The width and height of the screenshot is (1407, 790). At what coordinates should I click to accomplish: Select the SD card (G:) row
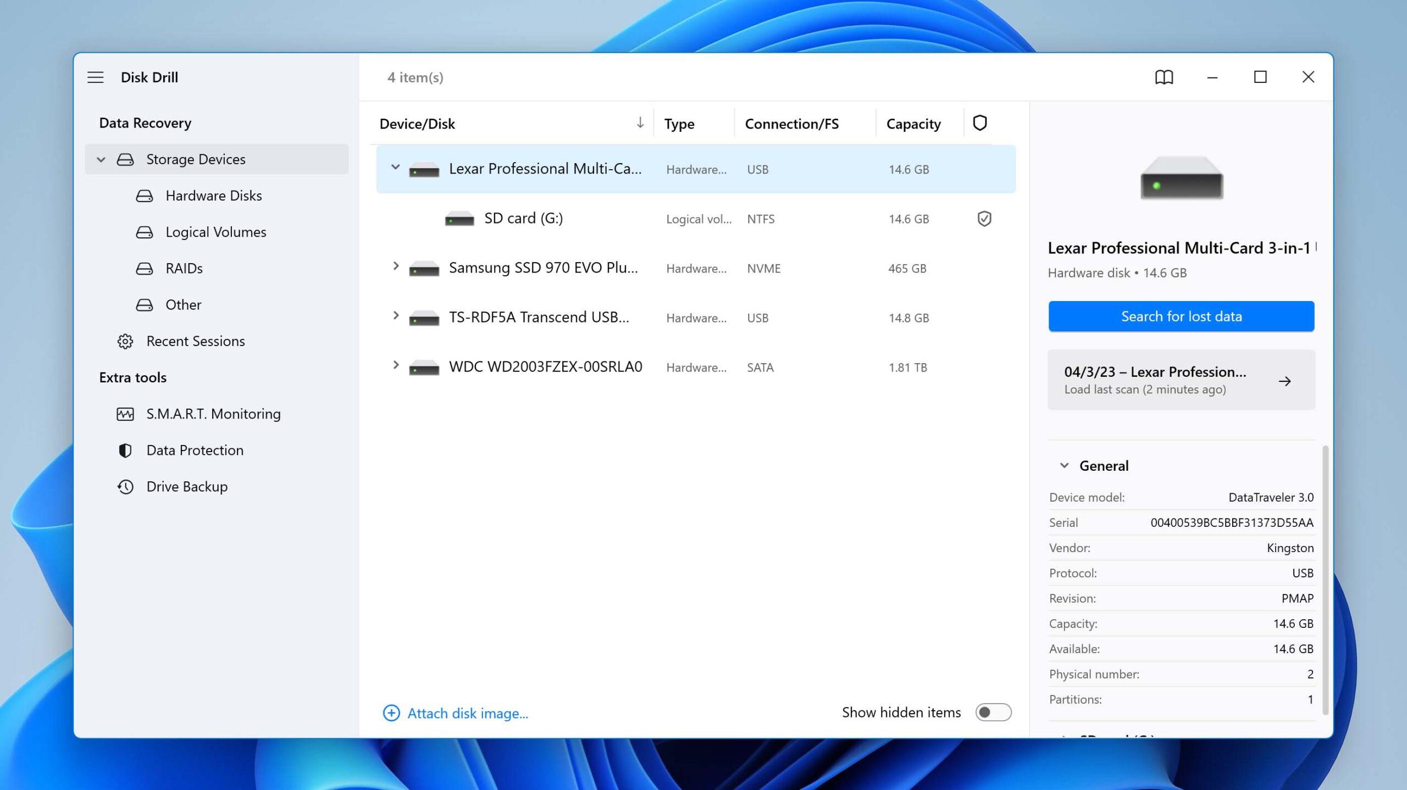(696, 219)
